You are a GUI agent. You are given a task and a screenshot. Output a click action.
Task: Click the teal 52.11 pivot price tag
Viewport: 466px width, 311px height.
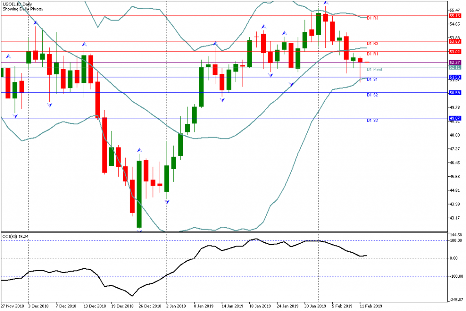pos(455,67)
